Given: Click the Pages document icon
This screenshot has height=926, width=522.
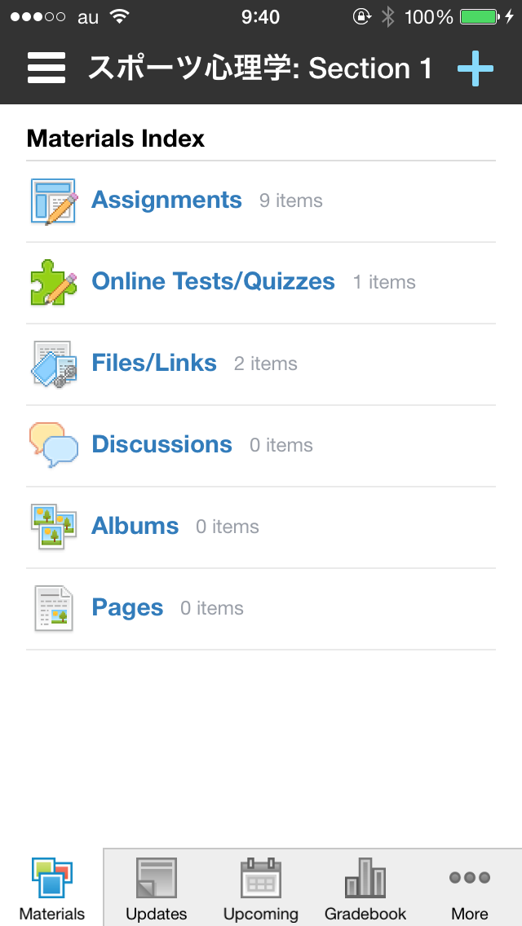Looking at the screenshot, I should 54,608.
